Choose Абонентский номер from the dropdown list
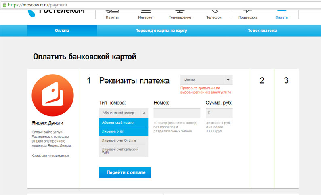This screenshot has height=195, width=321. point(123,122)
